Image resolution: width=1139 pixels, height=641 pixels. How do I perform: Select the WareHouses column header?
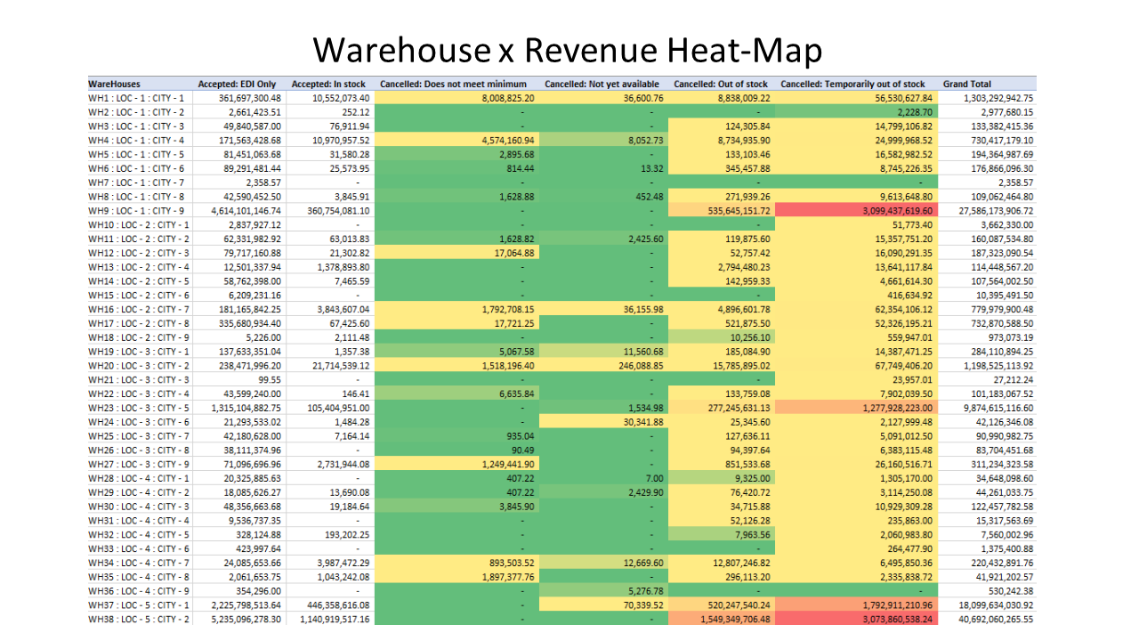point(114,84)
